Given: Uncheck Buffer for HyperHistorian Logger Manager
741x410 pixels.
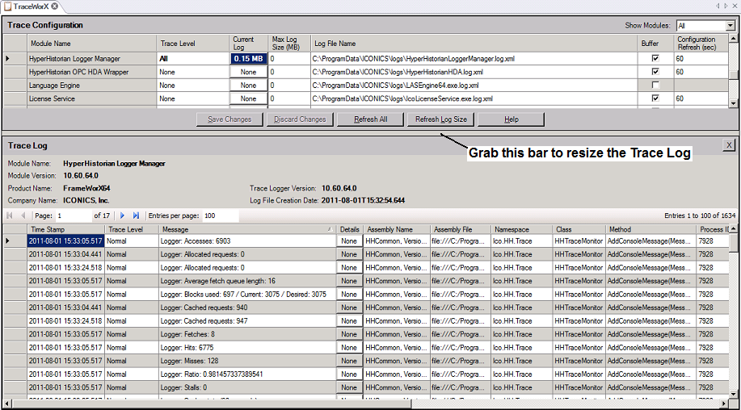Looking at the screenshot, I should point(655,59).
